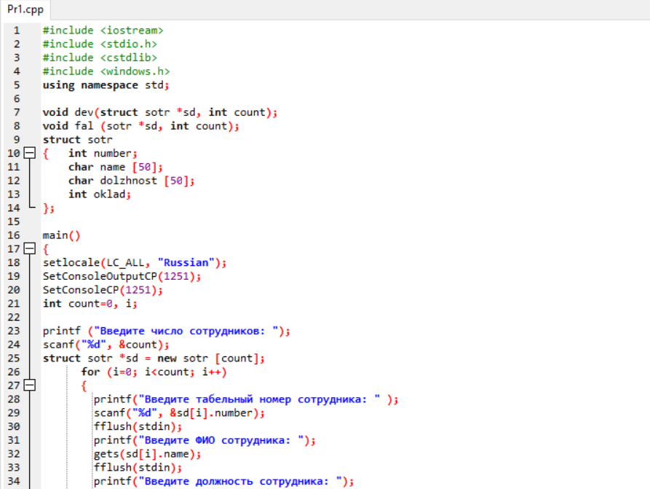Click the 'char name [50];' member line
This screenshot has width=650, height=489.
pos(116,168)
